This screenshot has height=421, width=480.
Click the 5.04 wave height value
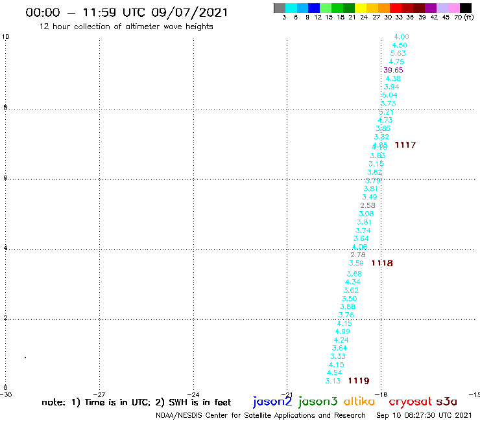click(389, 95)
